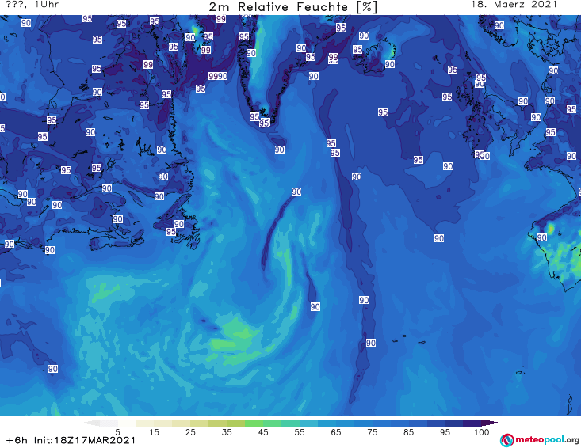This screenshot has width=581, height=448.
Task: Click the '45' label under the colorbar
Action: pos(262,431)
